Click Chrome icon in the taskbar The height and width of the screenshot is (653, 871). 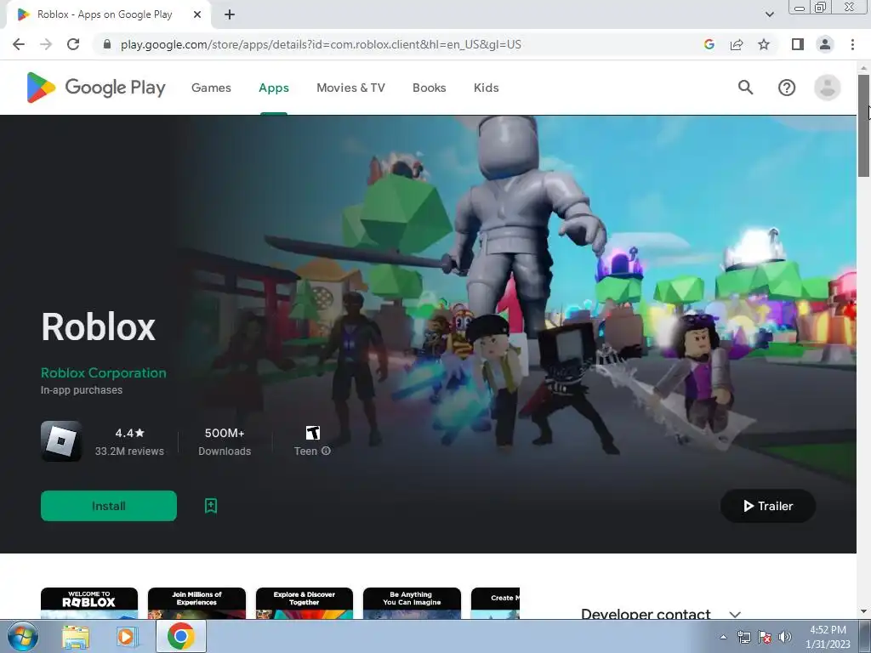coord(180,636)
